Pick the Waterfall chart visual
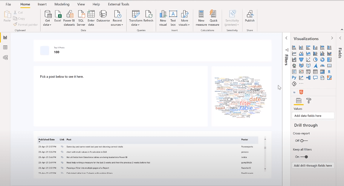344x186 pixels. tap(294, 60)
